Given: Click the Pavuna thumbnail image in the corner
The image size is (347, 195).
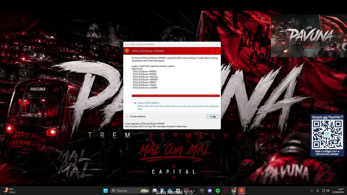Looking at the screenshot, I should coord(309,35).
